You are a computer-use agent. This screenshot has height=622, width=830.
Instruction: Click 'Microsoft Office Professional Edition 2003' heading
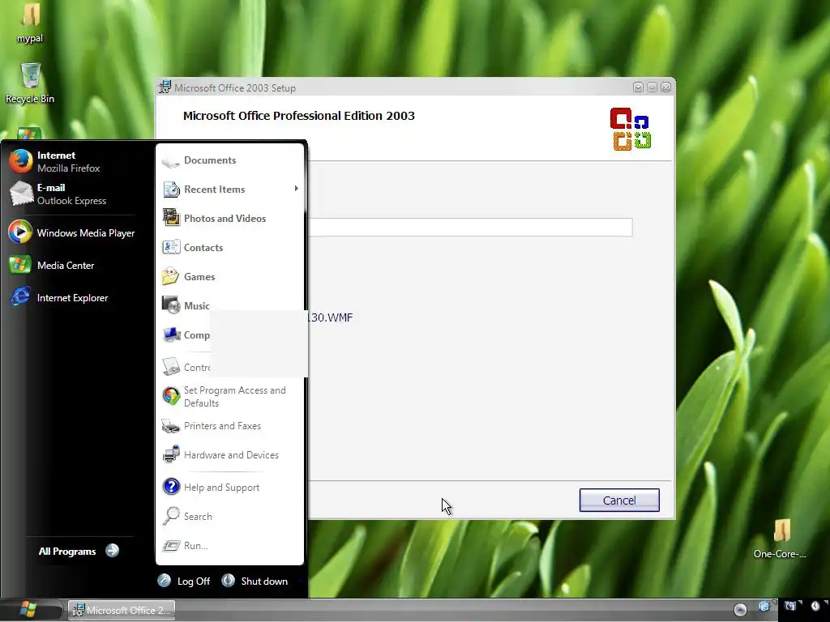click(299, 116)
